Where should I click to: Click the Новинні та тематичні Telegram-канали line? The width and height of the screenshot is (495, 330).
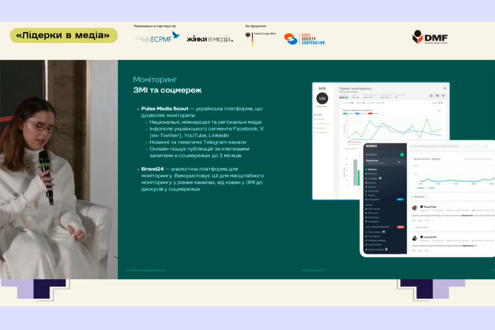point(198,142)
